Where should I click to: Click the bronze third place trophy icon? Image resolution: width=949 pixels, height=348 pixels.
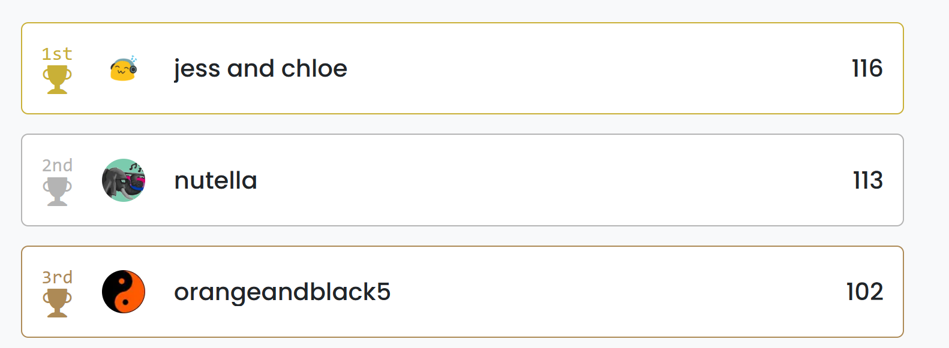(x=57, y=303)
